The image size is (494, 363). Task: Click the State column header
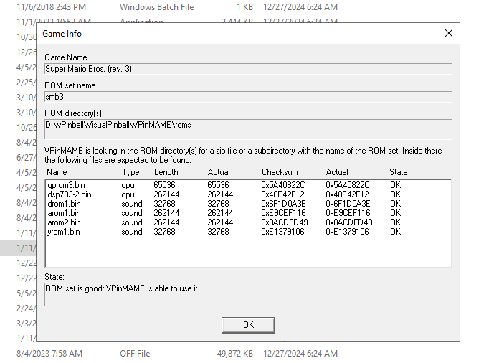[x=398, y=172]
